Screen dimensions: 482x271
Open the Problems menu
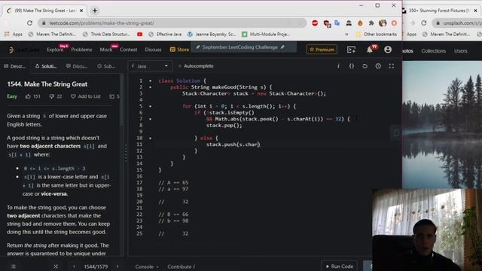click(81, 50)
